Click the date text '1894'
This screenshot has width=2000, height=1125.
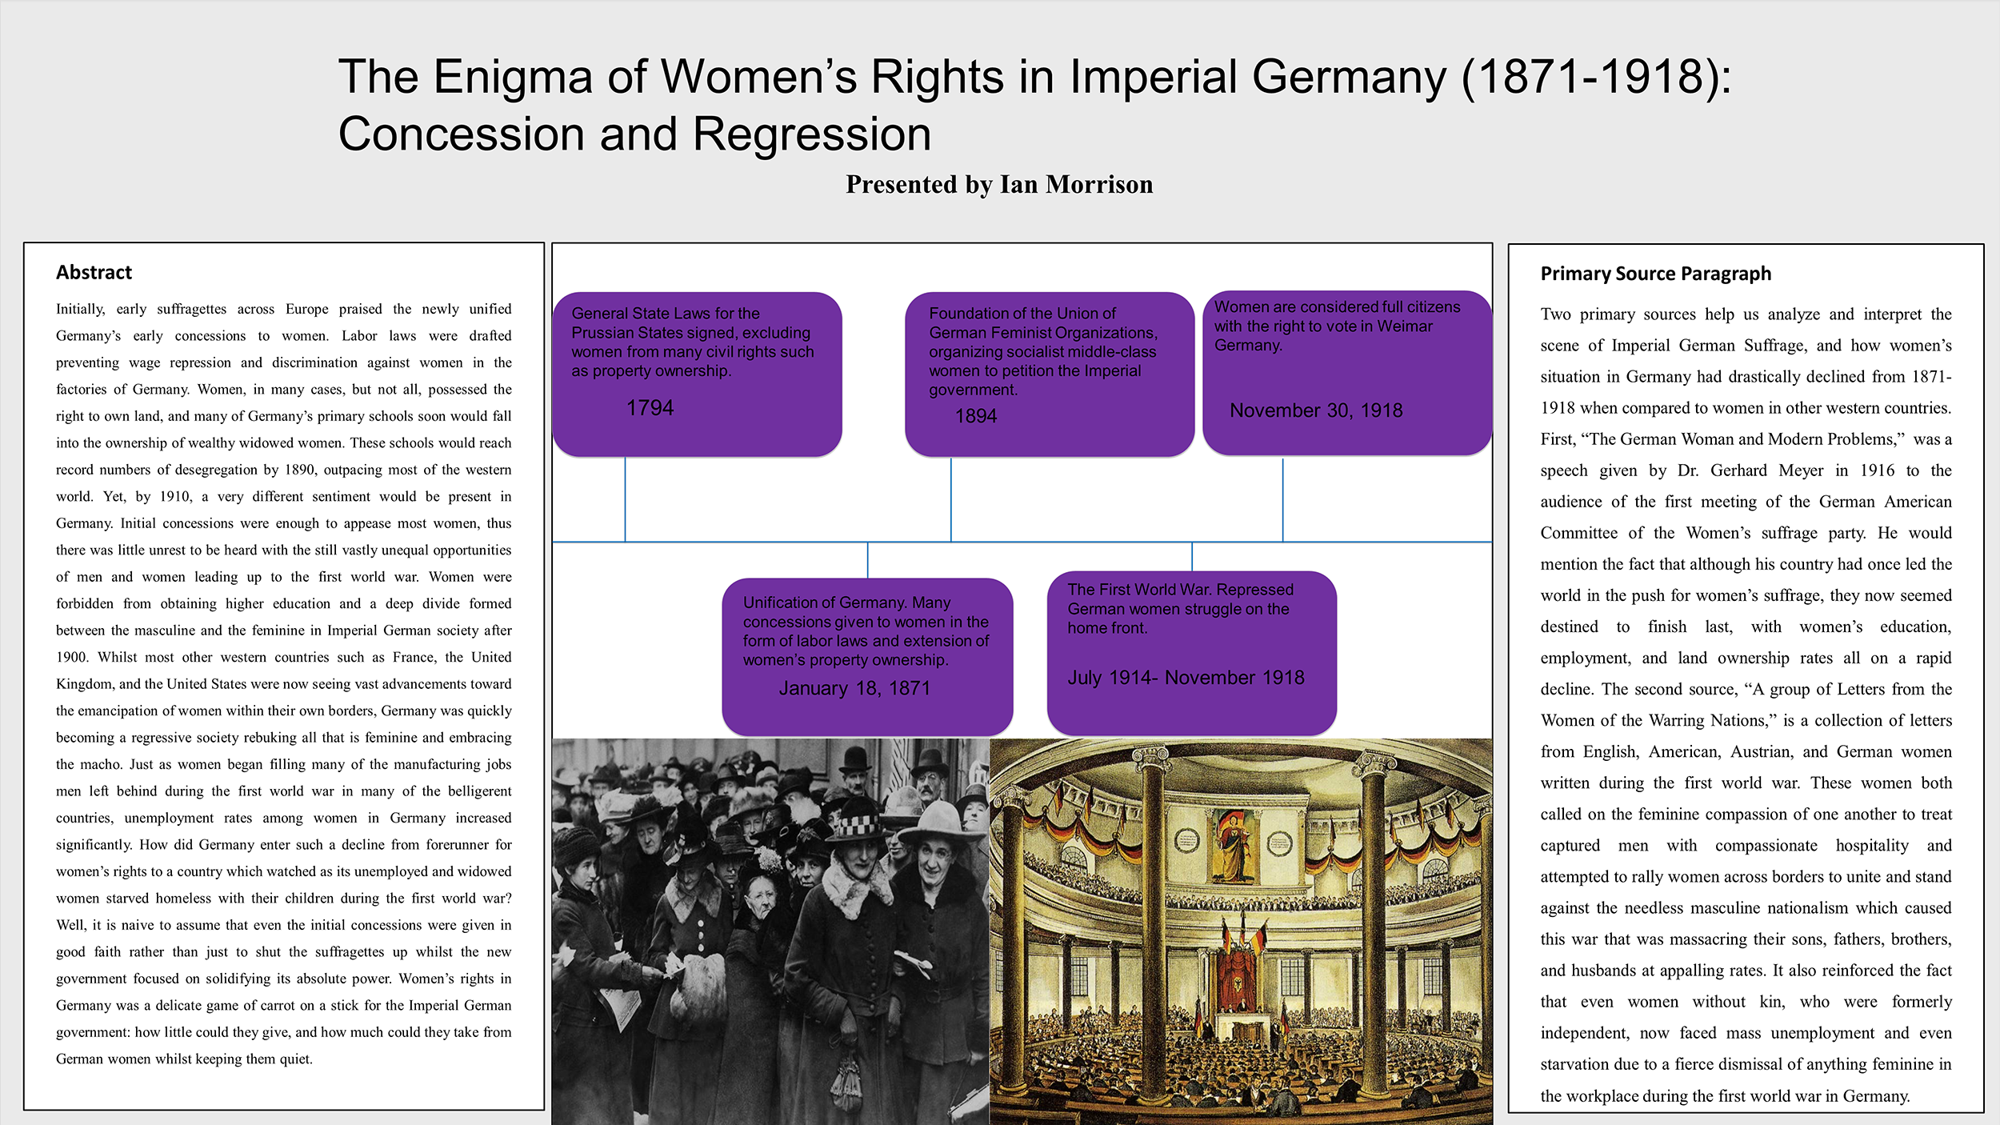(975, 416)
